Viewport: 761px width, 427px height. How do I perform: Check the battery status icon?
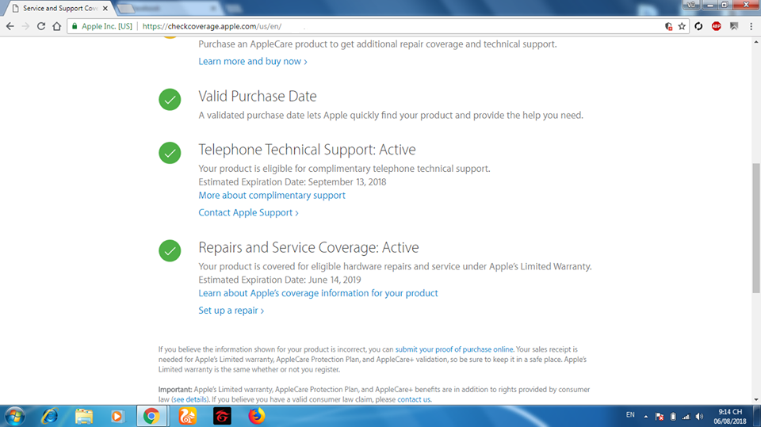(673, 417)
